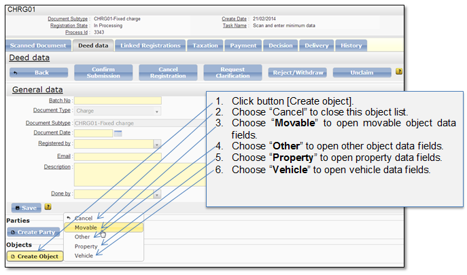The width and height of the screenshot is (467, 275).
Task: Switch to the Decision tab
Action: coord(281,45)
